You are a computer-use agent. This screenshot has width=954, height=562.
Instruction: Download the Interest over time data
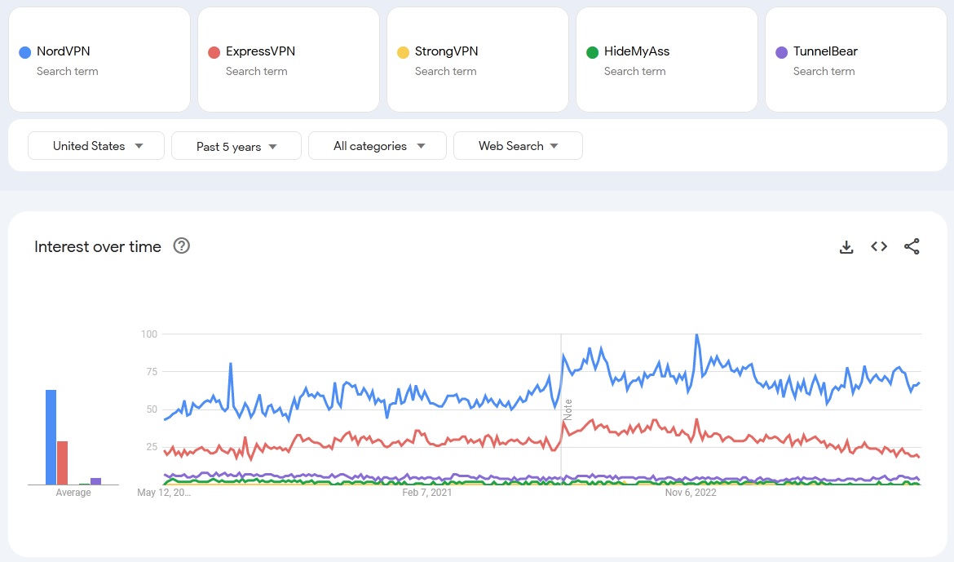click(846, 246)
